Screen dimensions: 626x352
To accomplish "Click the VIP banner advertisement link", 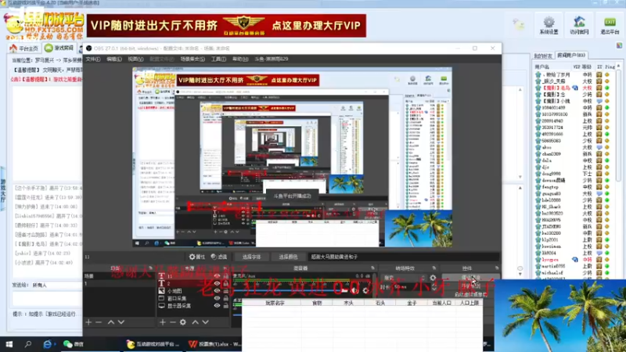I will tap(226, 26).
